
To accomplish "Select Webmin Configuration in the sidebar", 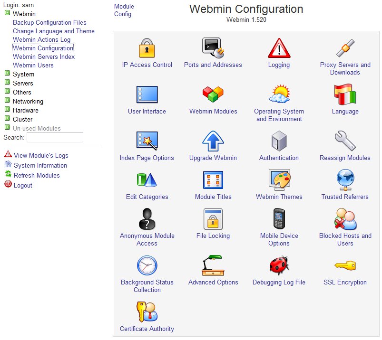I will (43, 48).
